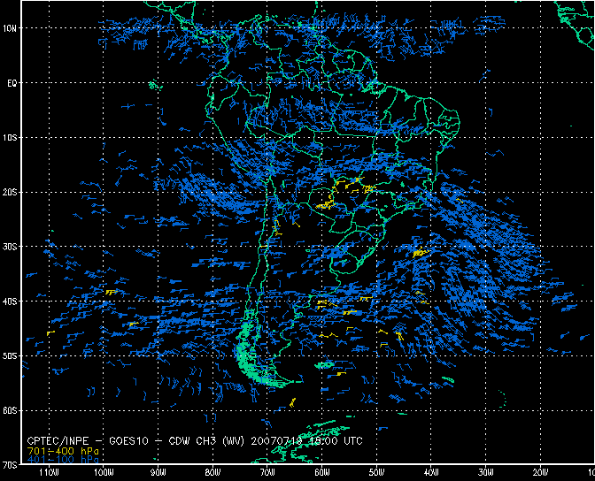
Task: Click the 40S latitude label
Action: (10, 302)
